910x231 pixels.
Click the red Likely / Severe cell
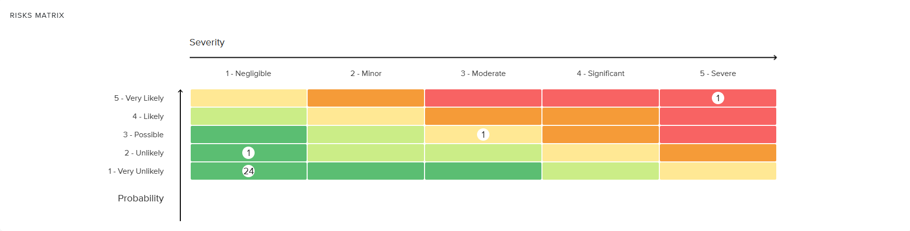[718, 116]
